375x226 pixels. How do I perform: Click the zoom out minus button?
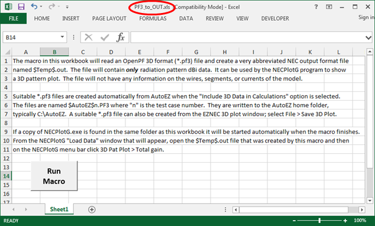(295, 221)
